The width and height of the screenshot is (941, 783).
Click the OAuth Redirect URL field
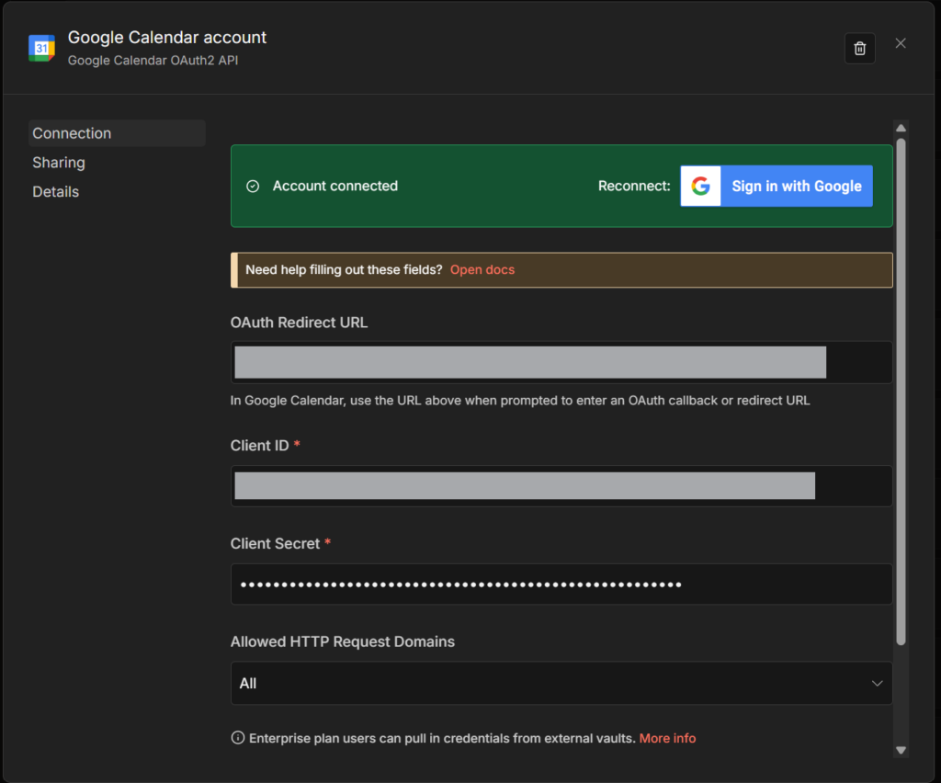(x=561, y=362)
